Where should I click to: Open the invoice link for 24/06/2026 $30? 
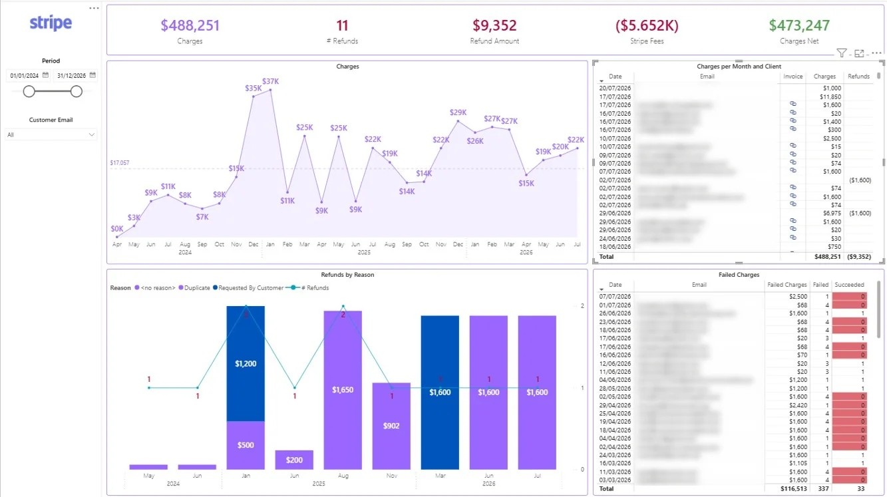(x=793, y=238)
